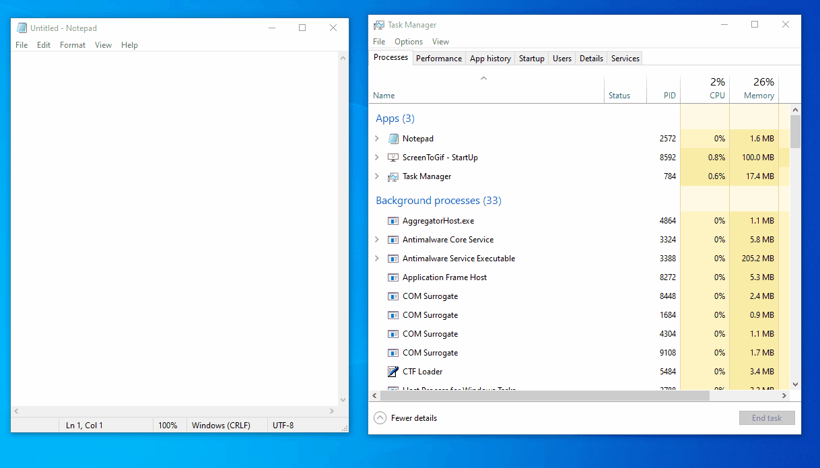
Task: Switch to the Startup tab
Action: 531,59
